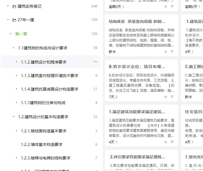This screenshot has height=171, width=203.
Task: Open the B.初步设计定位 card title
Action: [137, 67]
